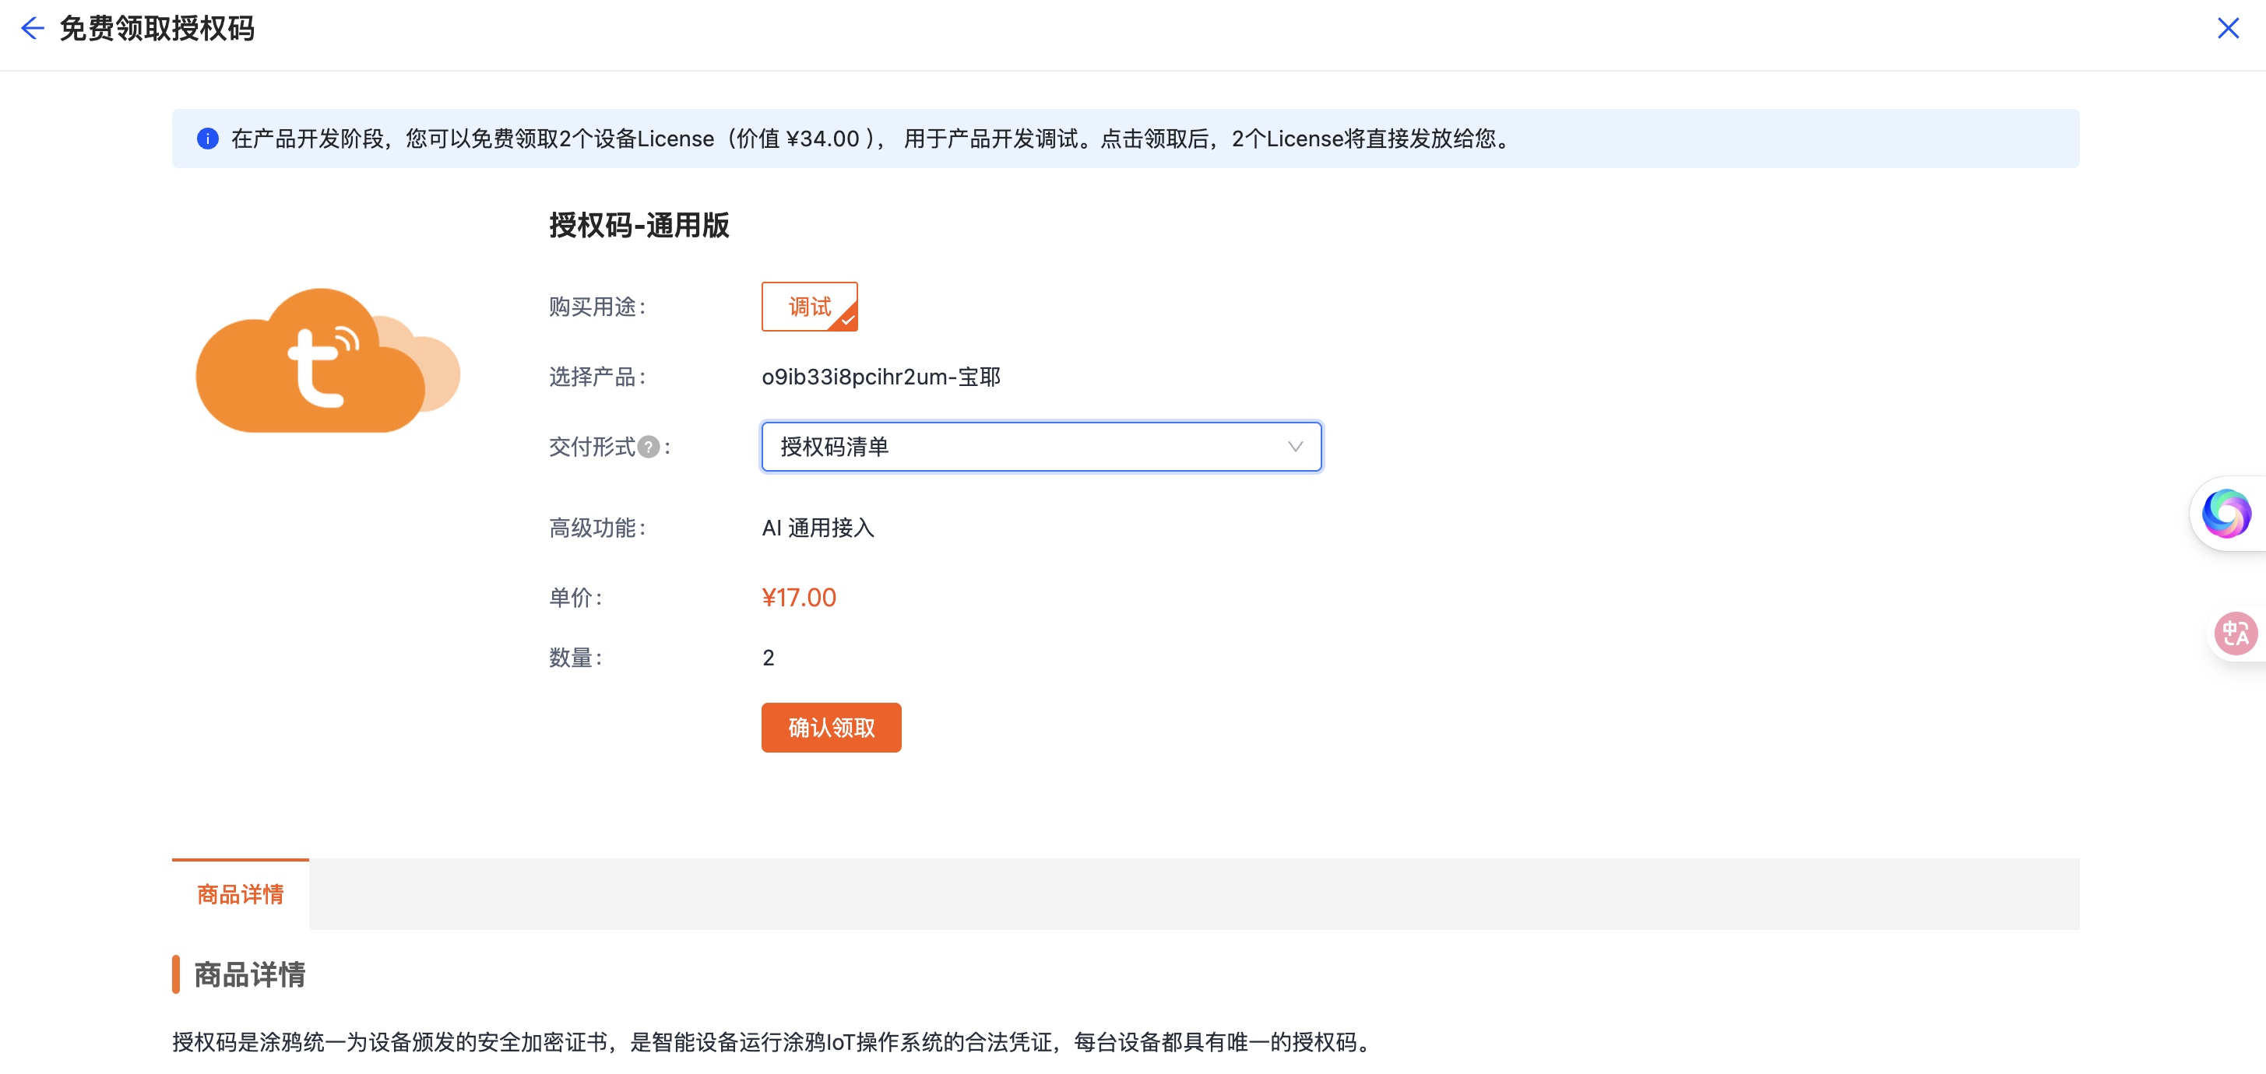Click the 授权码-通用版 product heading
The image size is (2266, 1074).
pos(639,225)
